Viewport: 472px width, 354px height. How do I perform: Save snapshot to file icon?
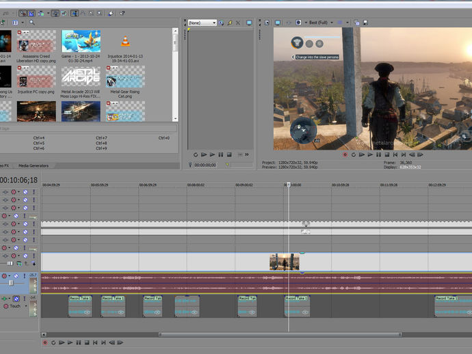(365, 23)
